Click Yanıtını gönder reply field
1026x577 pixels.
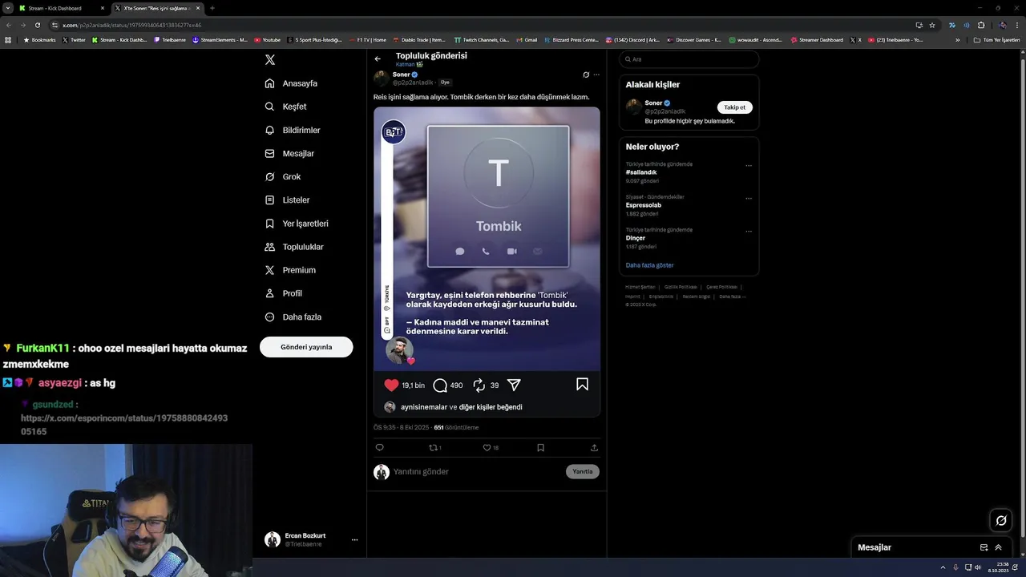click(477, 472)
